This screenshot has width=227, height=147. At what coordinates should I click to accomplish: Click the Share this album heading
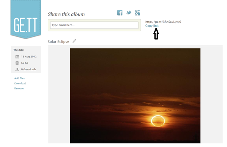point(66,14)
